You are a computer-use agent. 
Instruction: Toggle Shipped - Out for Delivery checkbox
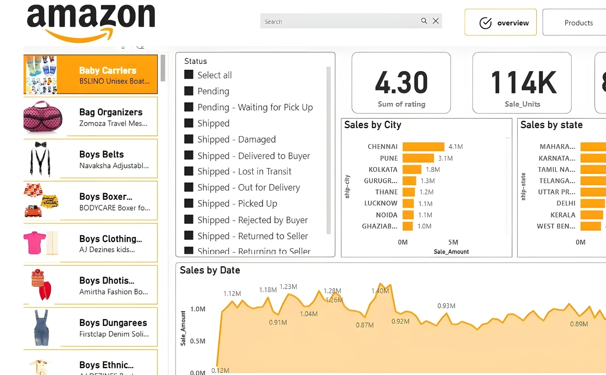189,187
